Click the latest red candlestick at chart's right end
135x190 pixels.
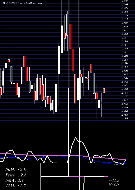point(104,90)
